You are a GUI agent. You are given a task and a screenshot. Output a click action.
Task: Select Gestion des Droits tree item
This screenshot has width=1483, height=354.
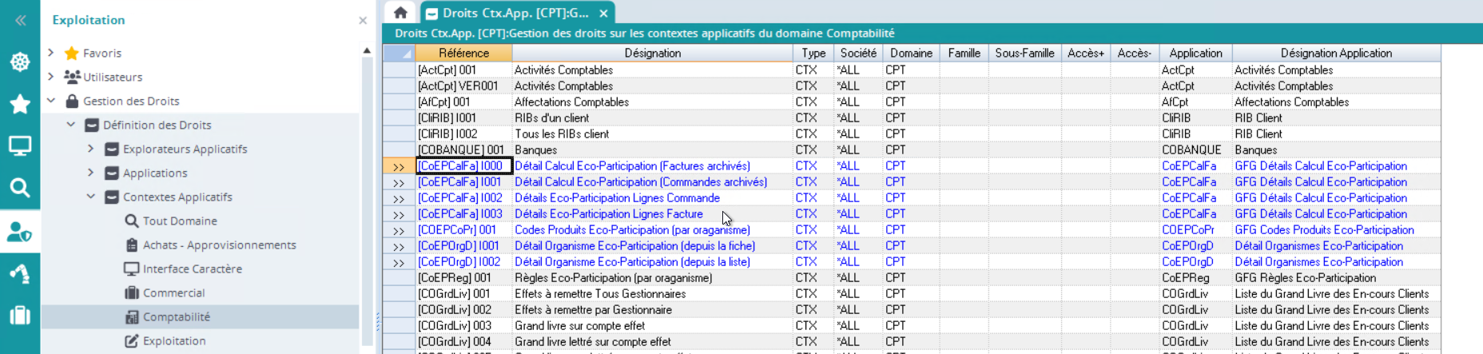tap(131, 101)
